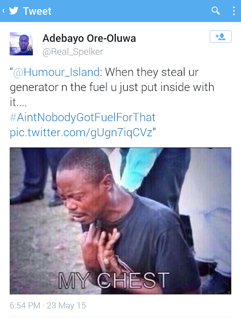The image size is (241, 318).
Task: Tap the plus sign on follow icon
Action: [217, 36]
